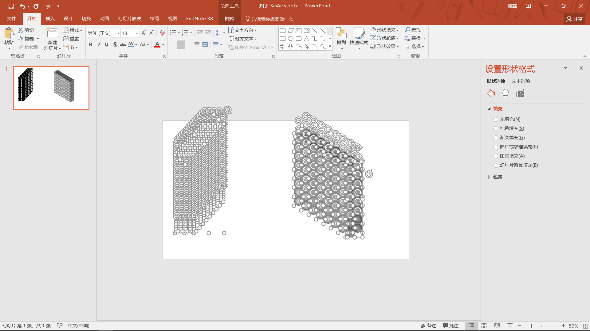Screen dimensions: 590x331
Task: Increase font size button
Action: 143,33
